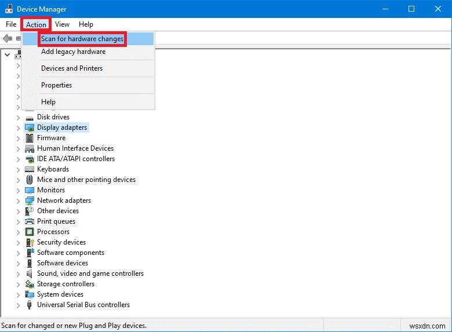This screenshot has height=332, width=452.
Task: Click the Network adapters icon
Action: click(30, 200)
